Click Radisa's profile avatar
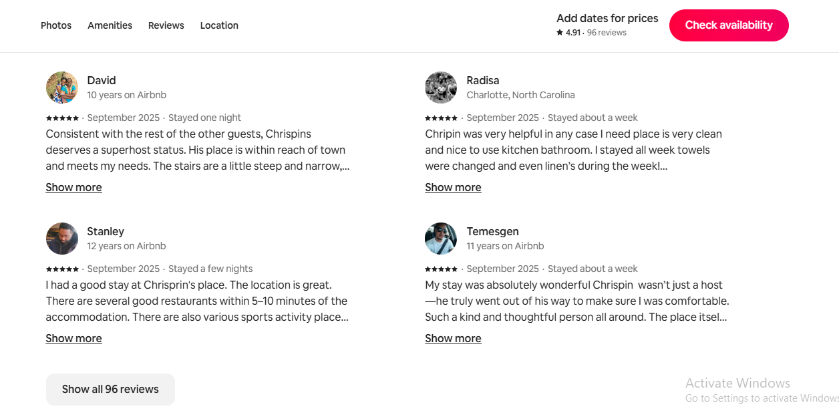839x413 pixels. (441, 88)
